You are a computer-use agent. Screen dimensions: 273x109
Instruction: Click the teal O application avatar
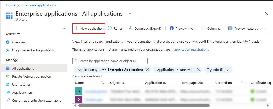coord(79,91)
